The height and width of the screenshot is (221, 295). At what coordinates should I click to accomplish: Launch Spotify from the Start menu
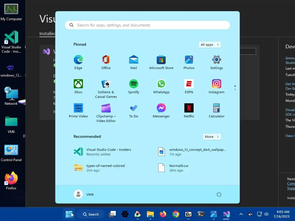tap(134, 86)
